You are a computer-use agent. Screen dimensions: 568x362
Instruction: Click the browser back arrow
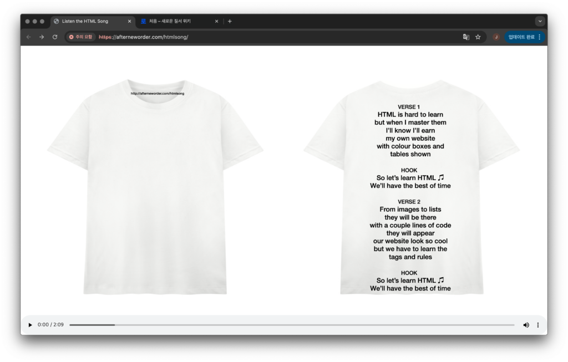point(28,37)
